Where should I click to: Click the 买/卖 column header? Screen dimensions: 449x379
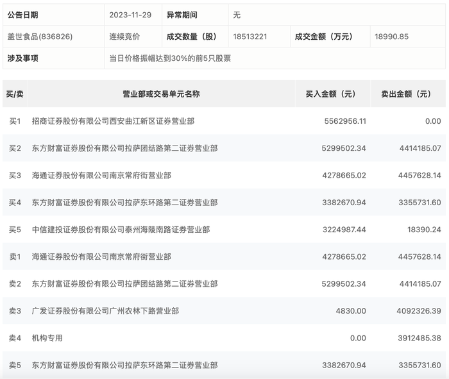[15, 94]
